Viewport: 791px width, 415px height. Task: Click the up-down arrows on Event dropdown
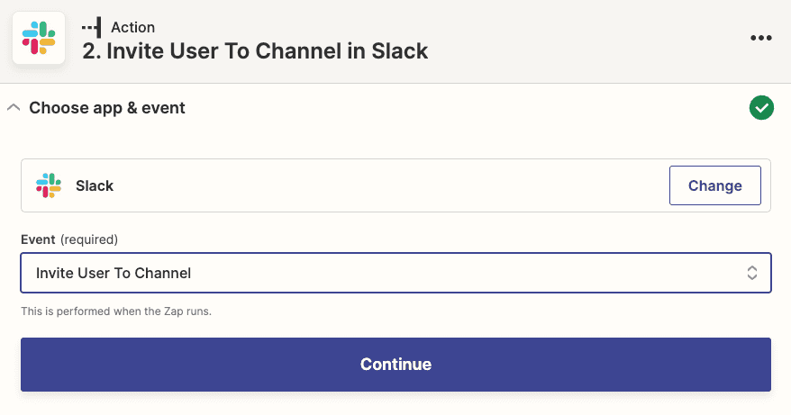751,273
